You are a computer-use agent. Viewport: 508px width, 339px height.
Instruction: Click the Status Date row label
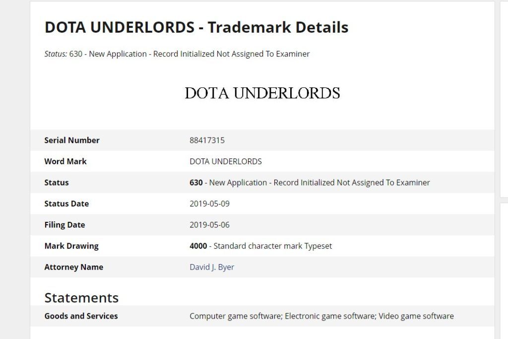tap(66, 203)
